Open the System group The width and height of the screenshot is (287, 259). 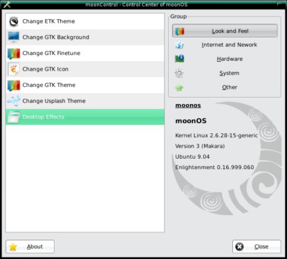(x=225, y=73)
